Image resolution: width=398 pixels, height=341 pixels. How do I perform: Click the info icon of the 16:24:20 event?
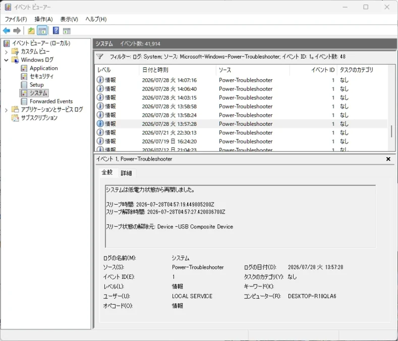100,141
